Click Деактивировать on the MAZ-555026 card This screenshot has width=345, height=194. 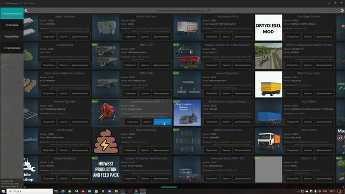pos(325,150)
